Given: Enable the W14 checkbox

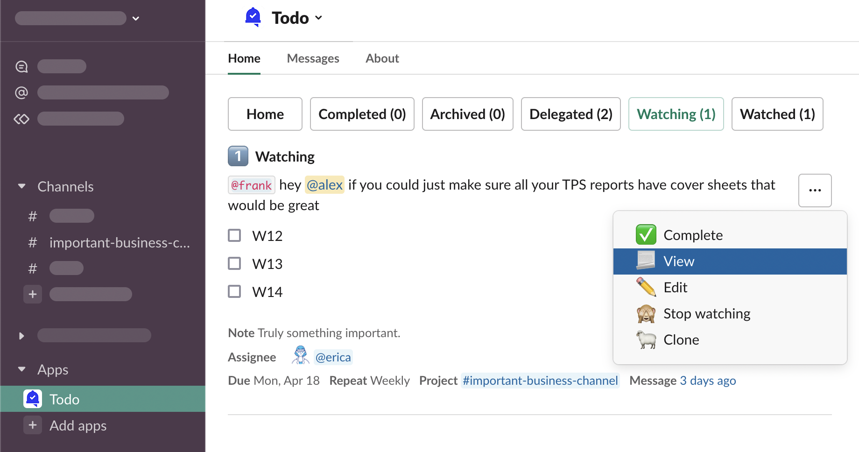Looking at the screenshot, I should (x=234, y=291).
